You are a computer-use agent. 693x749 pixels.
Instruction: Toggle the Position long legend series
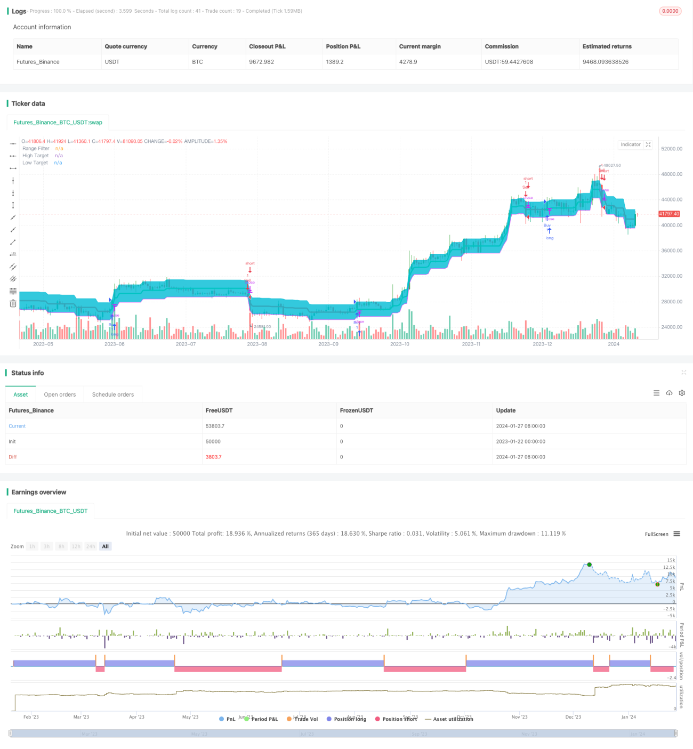click(x=346, y=719)
